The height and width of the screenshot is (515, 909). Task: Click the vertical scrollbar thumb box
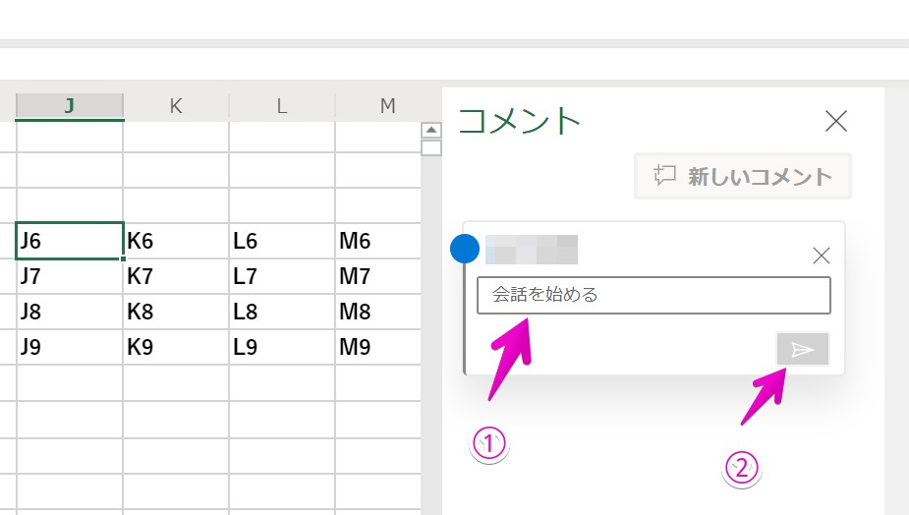pos(430,148)
